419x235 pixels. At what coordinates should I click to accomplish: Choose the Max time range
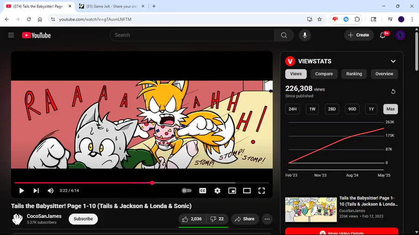(x=391, y=109)
